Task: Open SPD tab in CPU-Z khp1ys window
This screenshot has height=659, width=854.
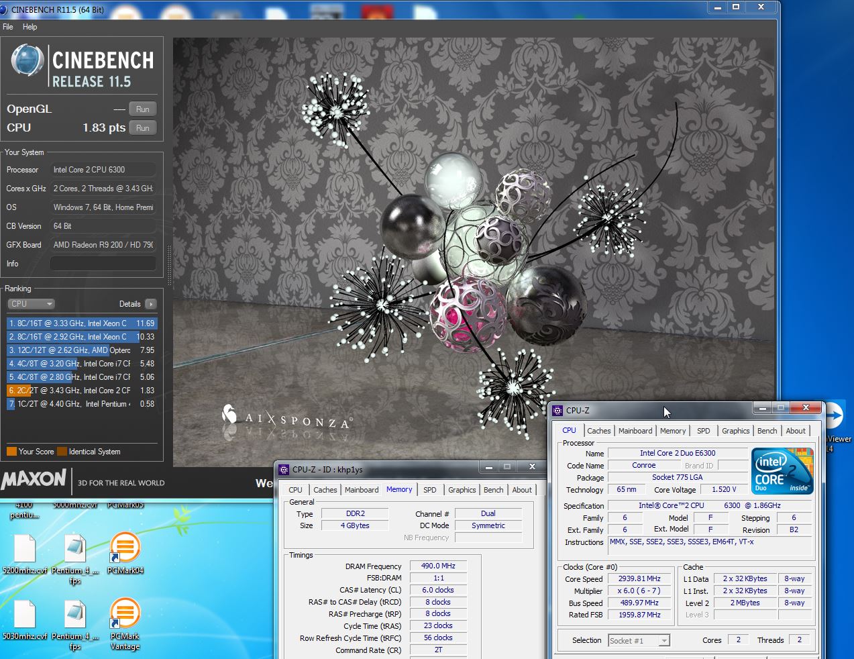Action: coord(430,490)
